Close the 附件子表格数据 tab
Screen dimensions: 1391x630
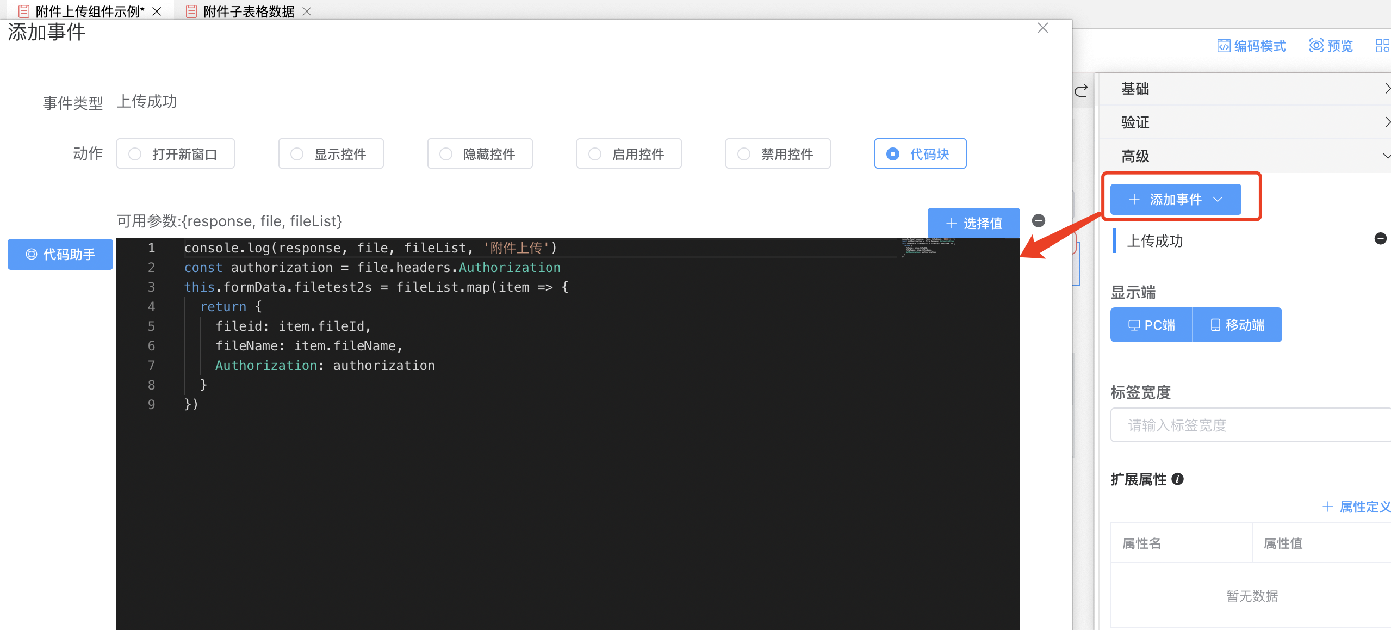click(307, 11)
